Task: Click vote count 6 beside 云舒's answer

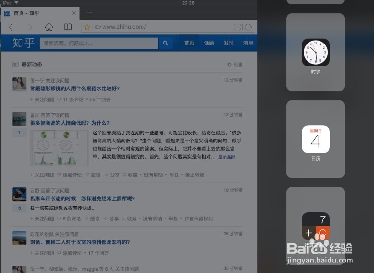Action: tap(19, 208)
